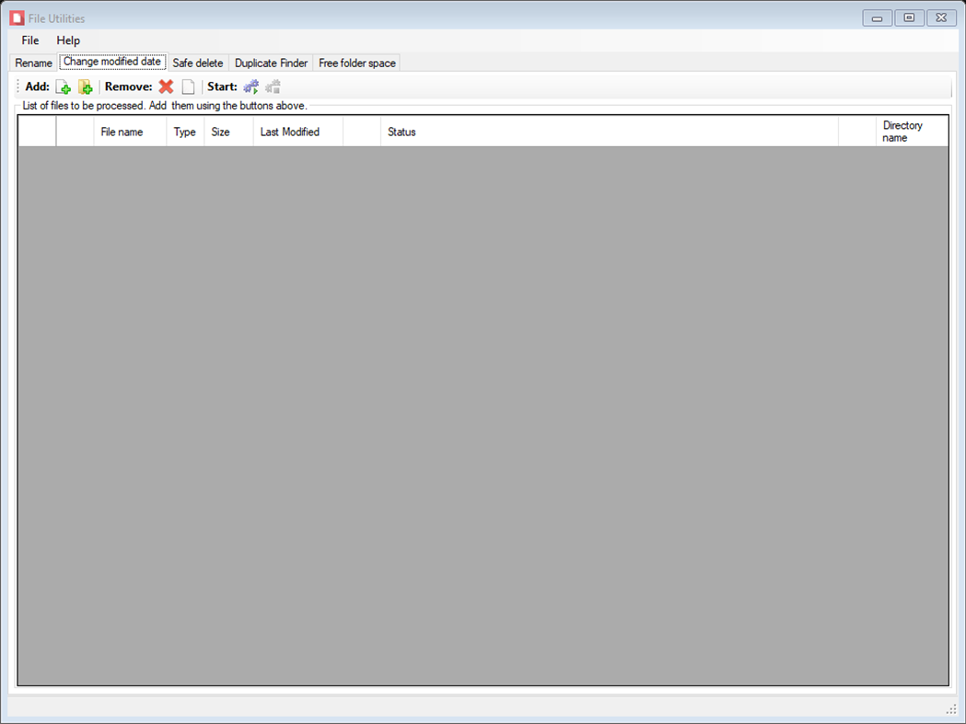This screenshot has width=966, height=724.
Task: Click the grayed stop processing icon
Action: [x=273, y=86]
